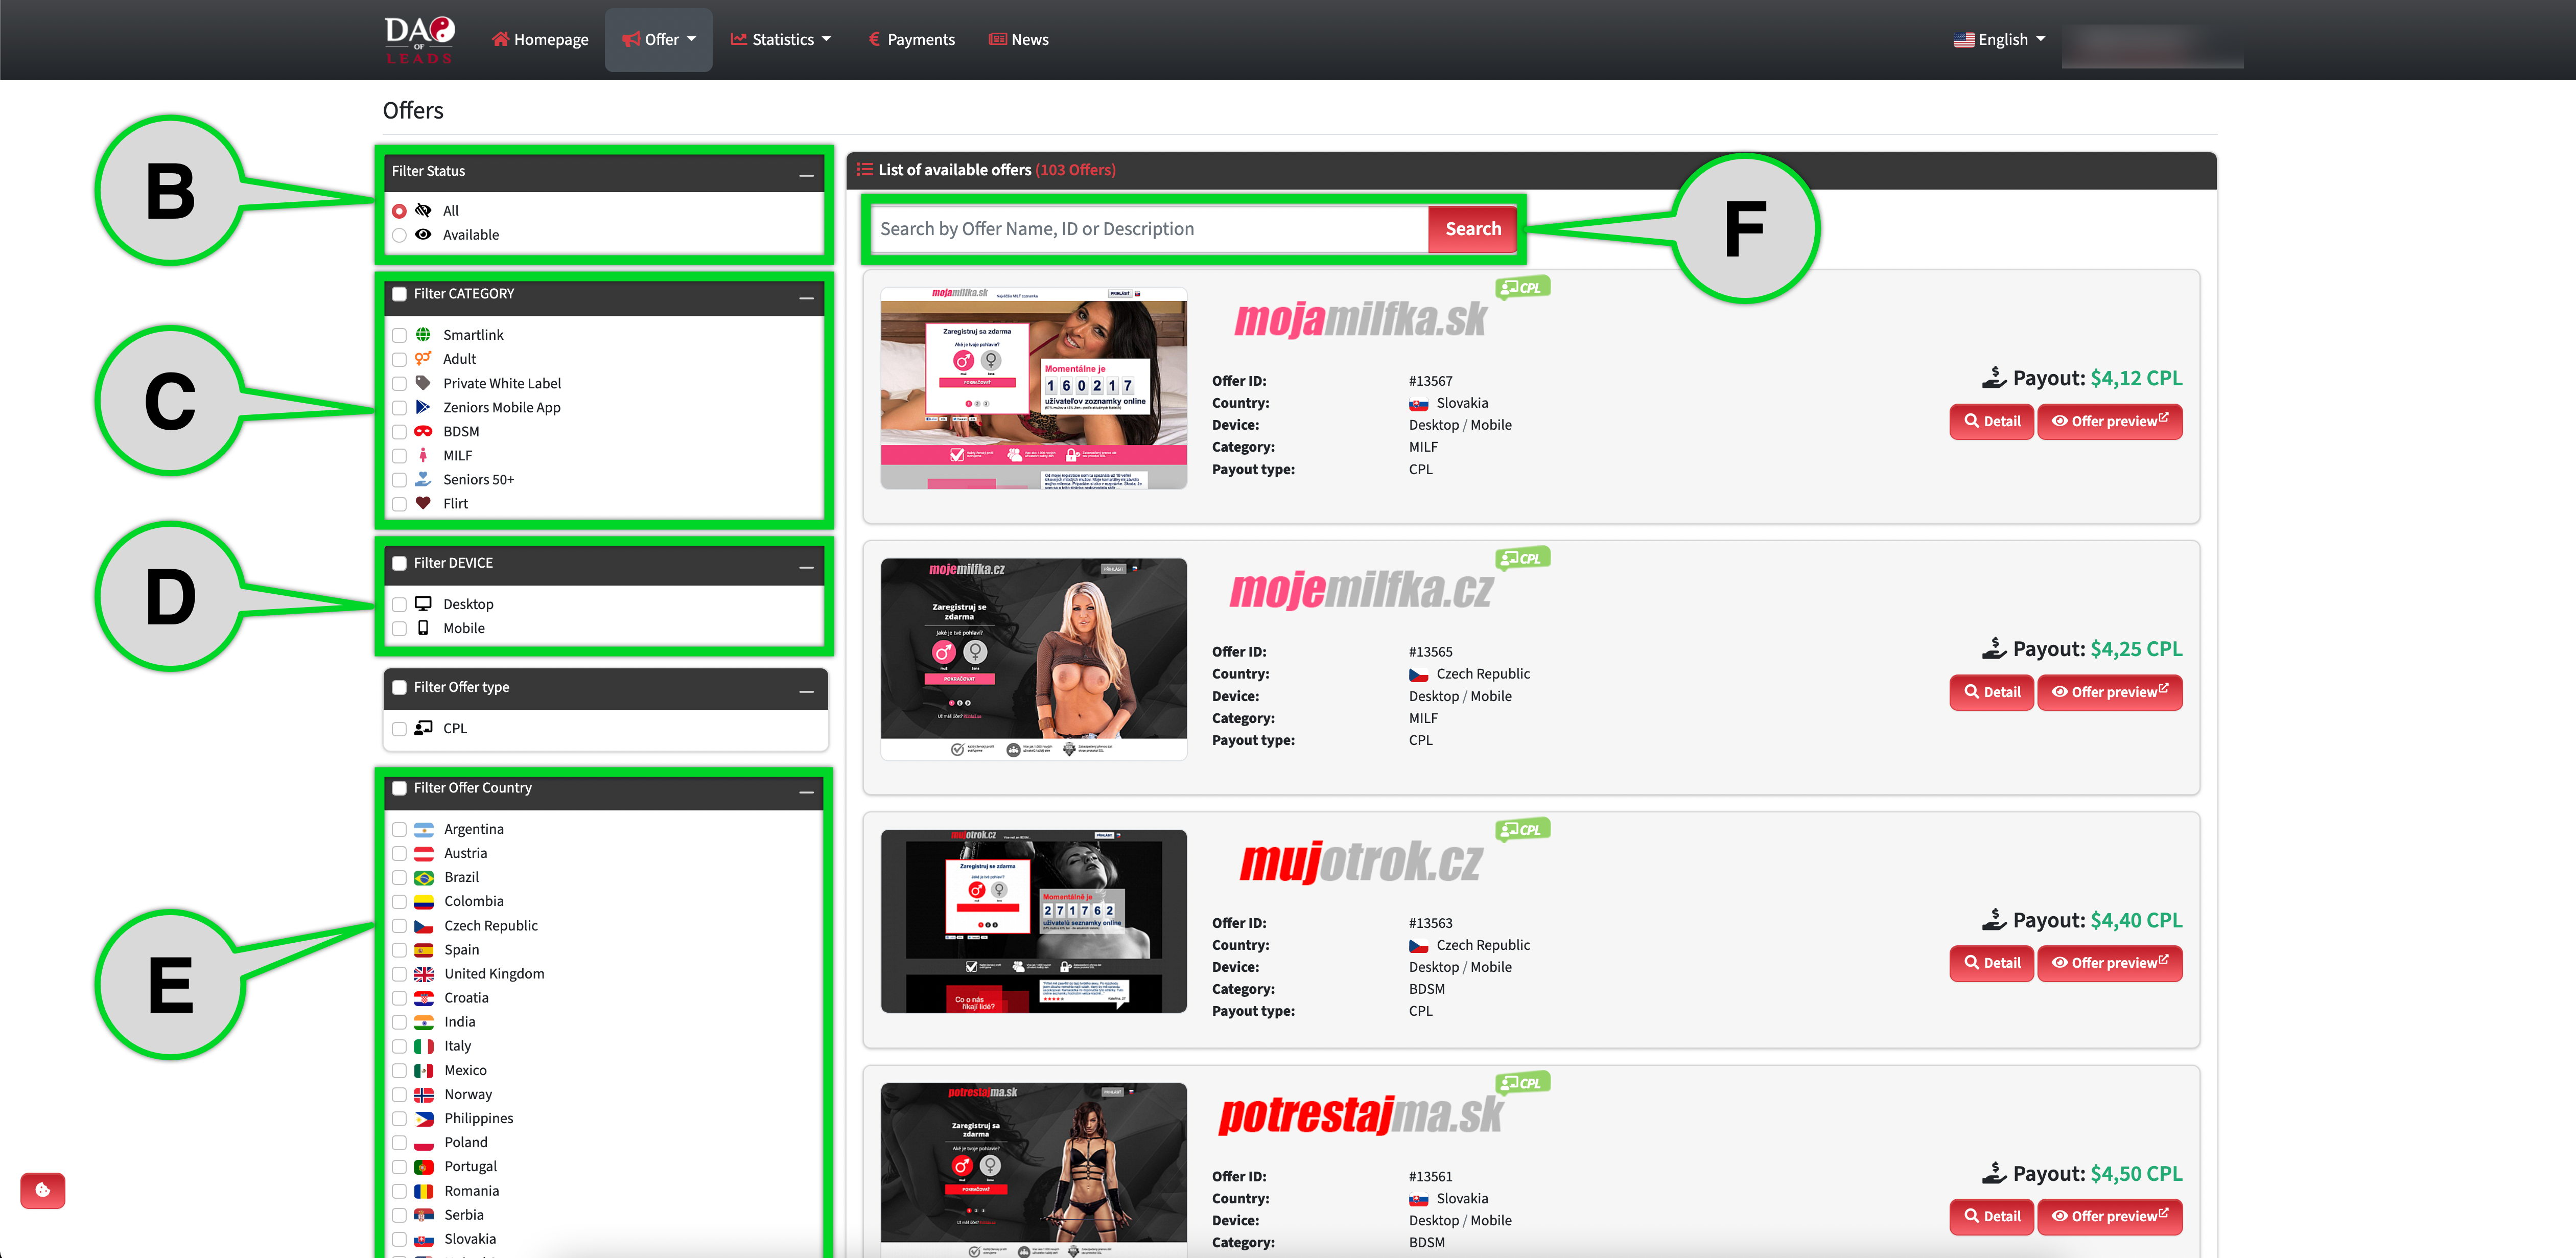The height and width of the screenshot is (1258, 2576).
Task: Check the MILF category checkbox
Action: tap(400, 456)
